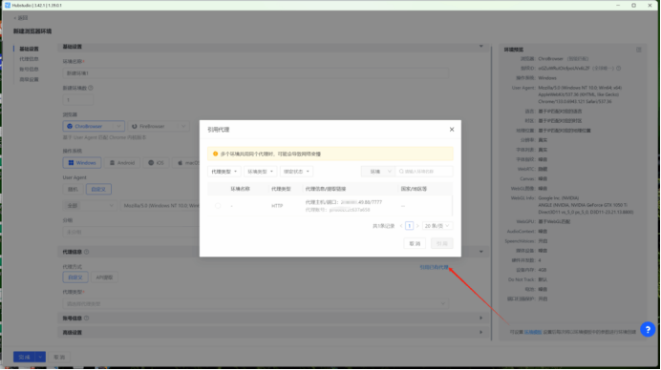The width and height of the screenshot is (661, 370).
Task: Open the 代理类型 filter dropdown in the dialog
Action: point(224,172)
